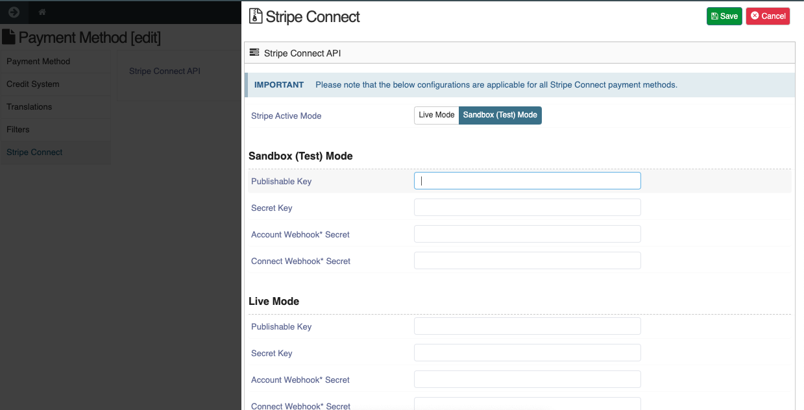Click the Live Mode section heading
The image size is (804, 410).
click(x=274, y=302)
